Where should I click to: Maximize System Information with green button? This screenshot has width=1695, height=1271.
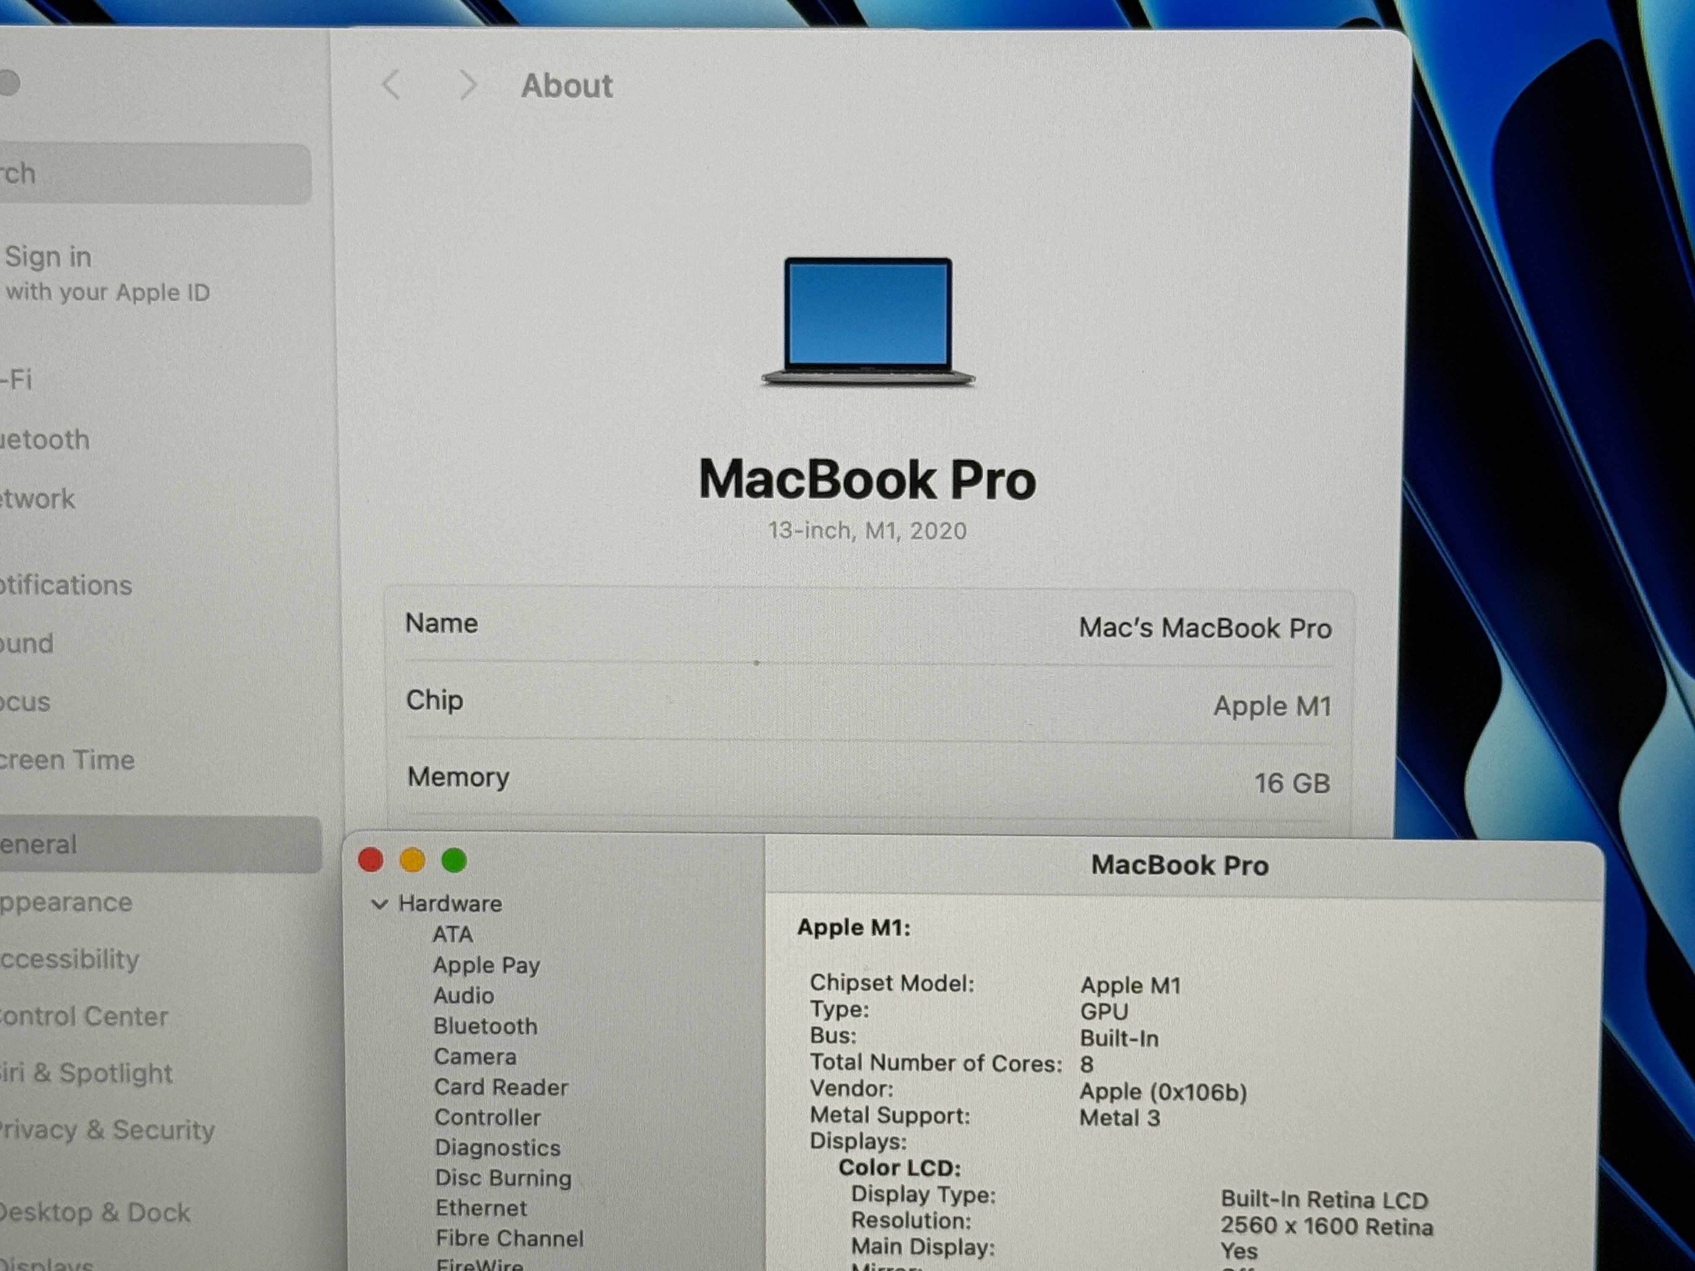(454, 860)
